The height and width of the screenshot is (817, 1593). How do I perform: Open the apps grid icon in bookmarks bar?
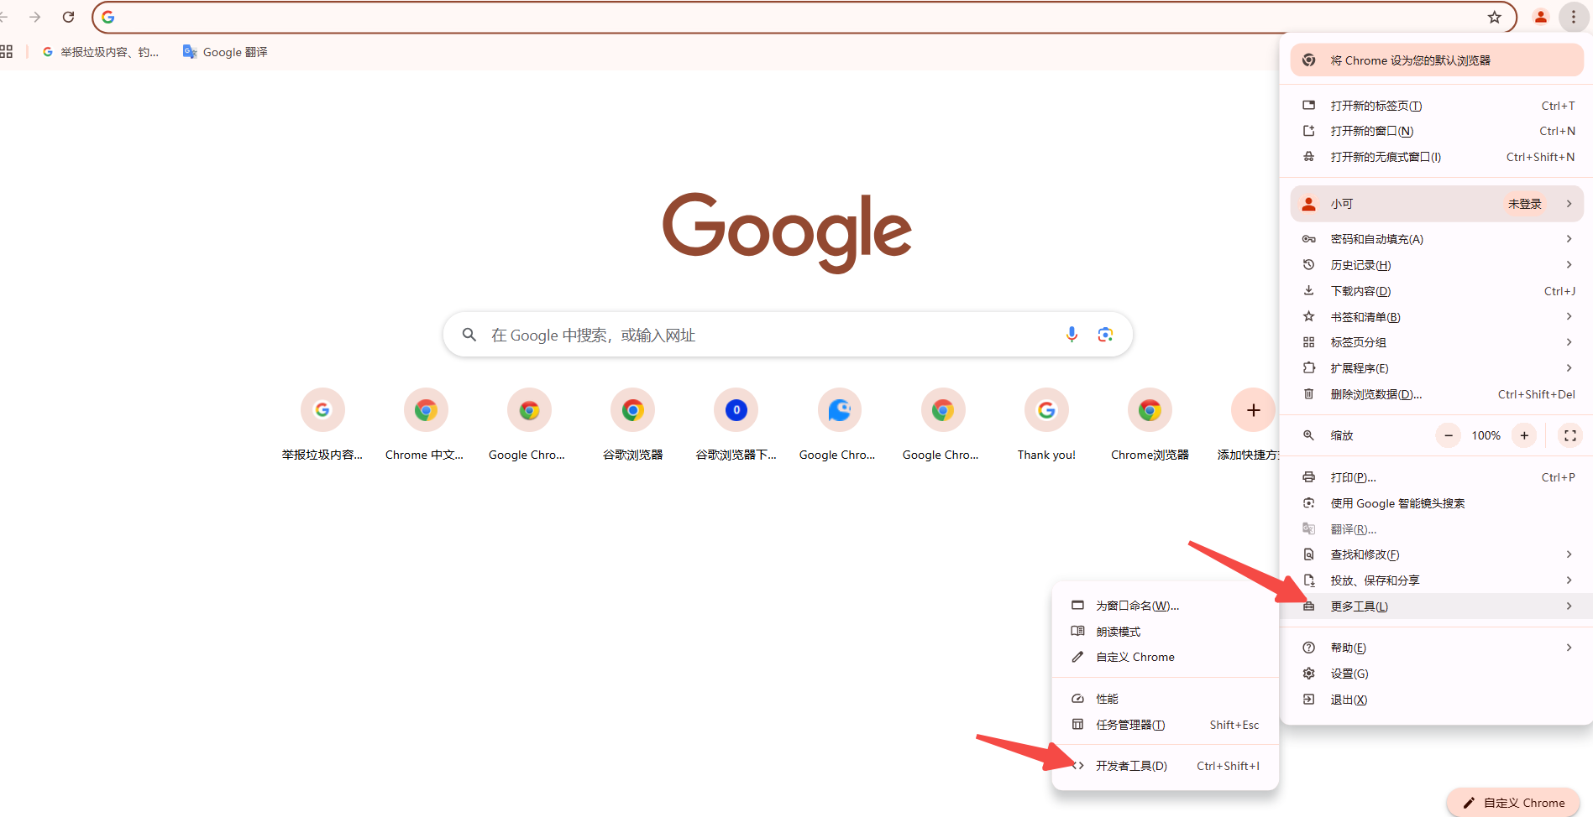point(7,52)
